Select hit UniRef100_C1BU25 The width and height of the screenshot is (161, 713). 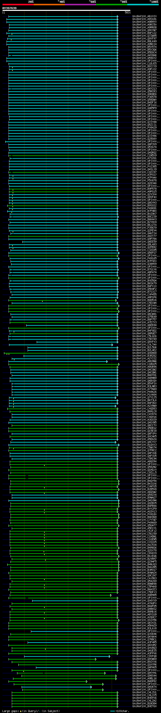144,364
